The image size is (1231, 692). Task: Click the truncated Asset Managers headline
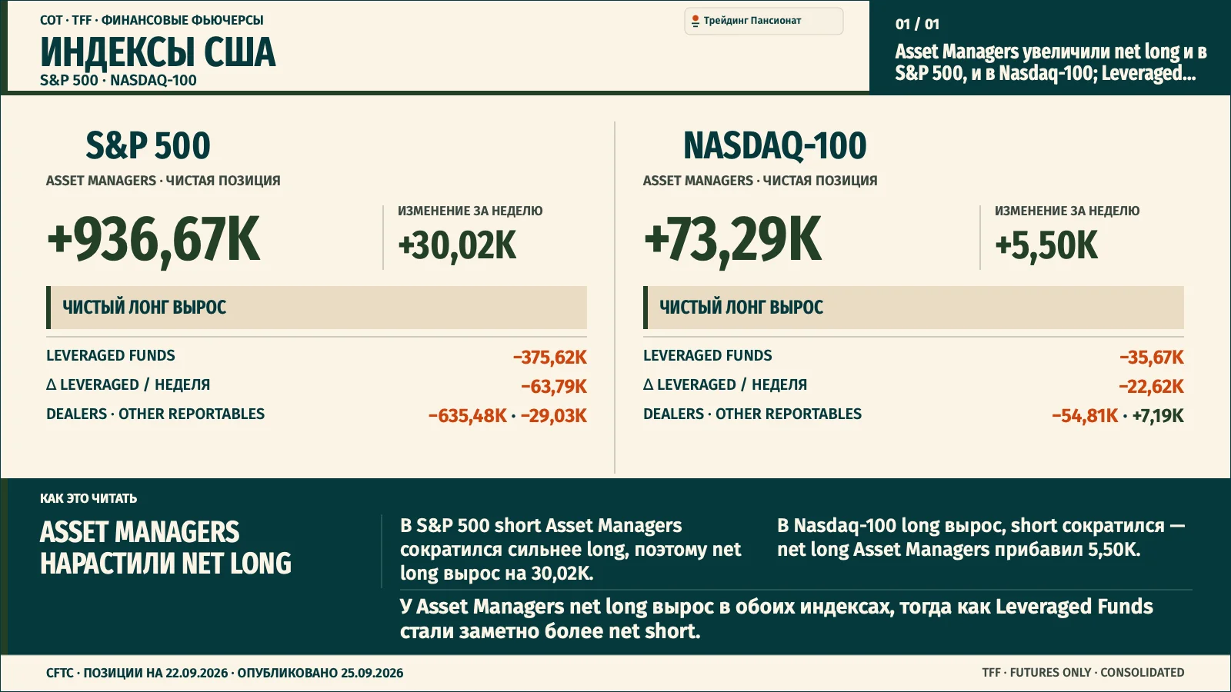click(1050, 62)
